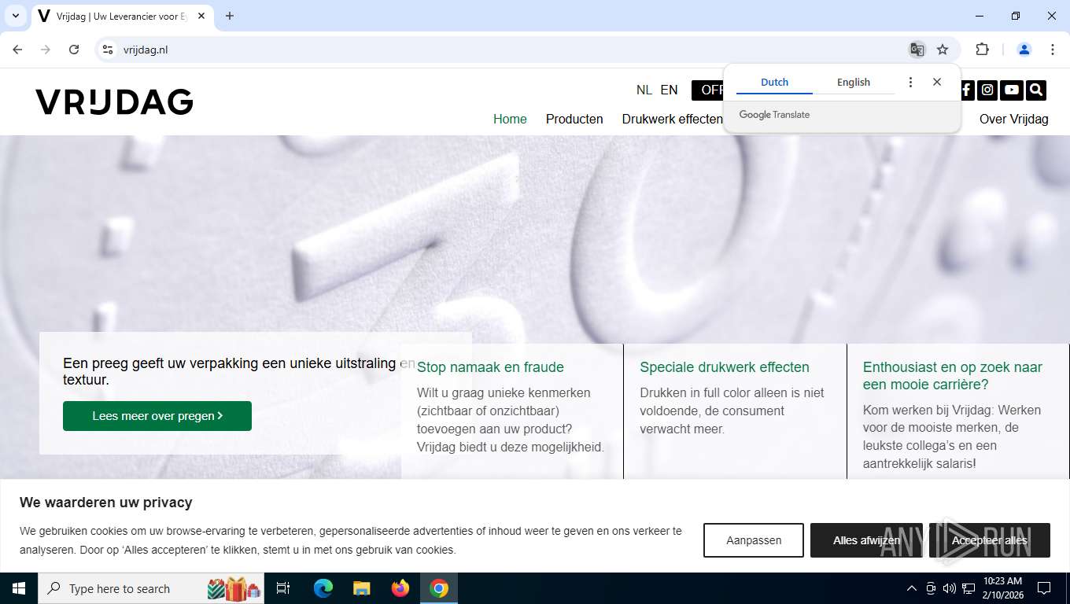Open Translate popup options menu
This screenshot has width=1070, height=604.
point(910,82)
